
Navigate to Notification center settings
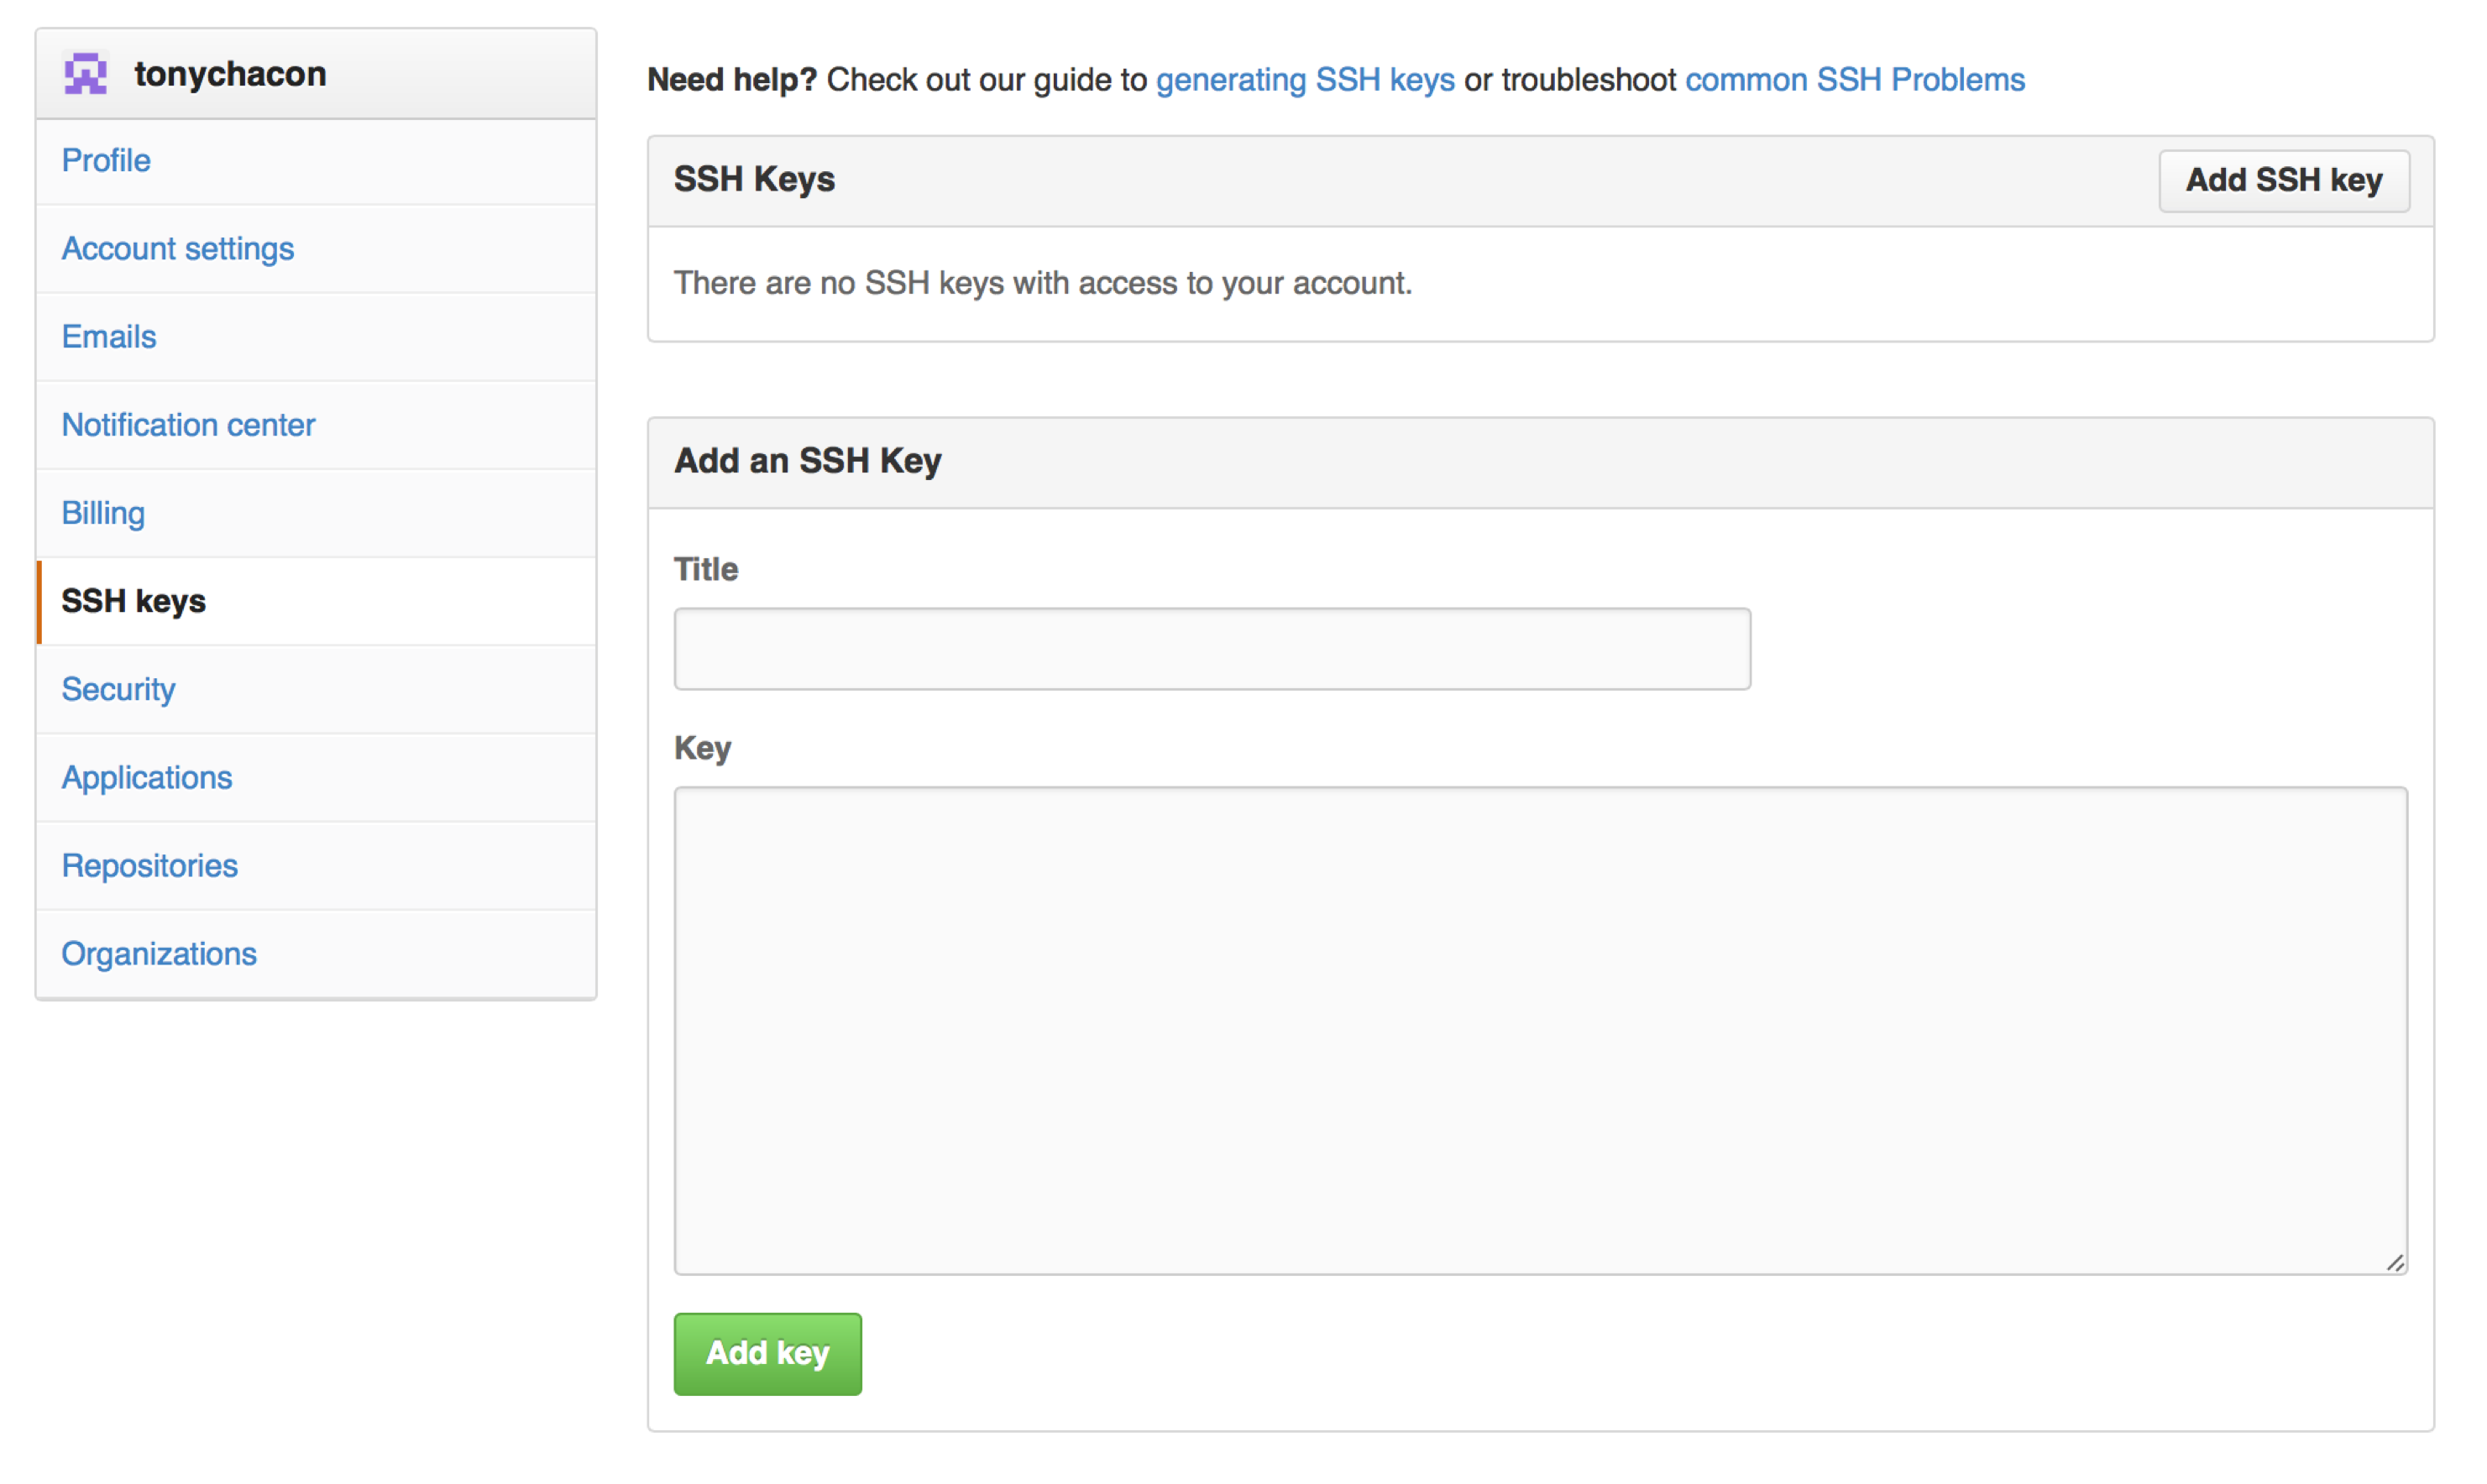pyautogui.click(x=189, y=424)
